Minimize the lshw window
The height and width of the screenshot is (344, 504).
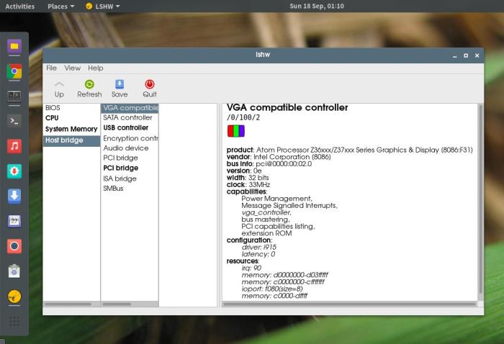(454, 56)
